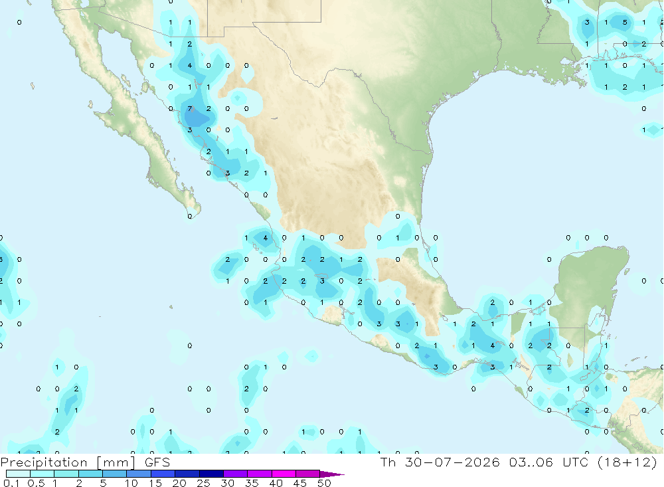664x487 pixels.
Task: Click the 30 to 35 mm purple swatch
Action: 236,474
